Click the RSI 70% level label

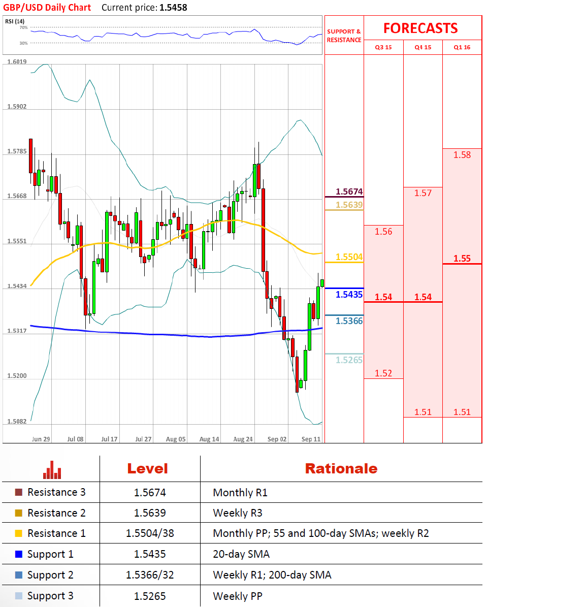pos(23,27)
